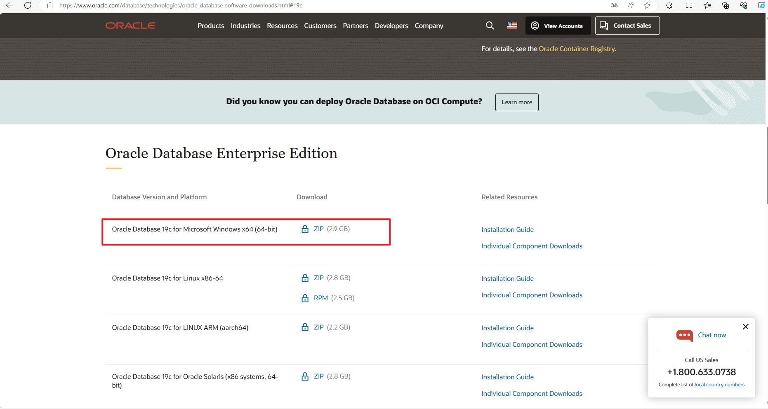
Task: Click lock icon for Windows x64 ZIP
Action: [305, 229]
